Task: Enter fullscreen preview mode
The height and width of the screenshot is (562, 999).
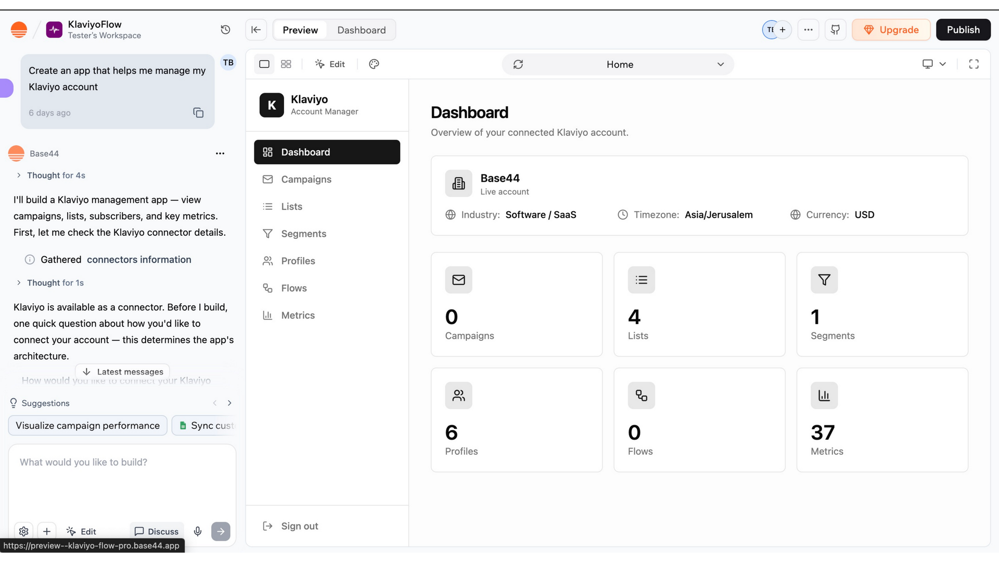Action: [974, 64]
